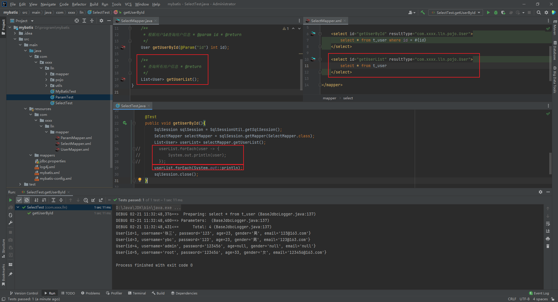
Task: Start a debug session with the bug icon
Action: (496, 12)
